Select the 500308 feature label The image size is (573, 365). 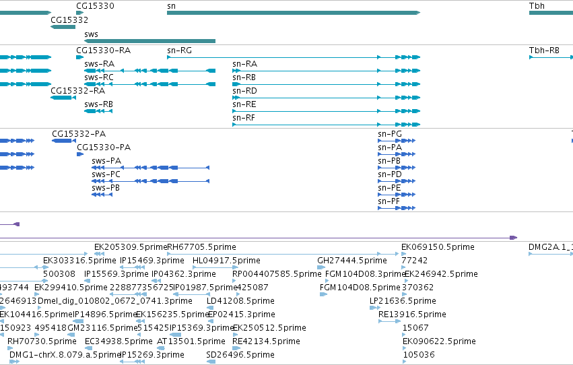[x=59, y=274]
